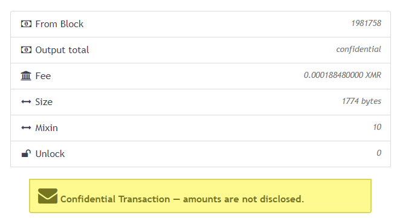Click the Unlock value 0
This screenshot has width=397, height=218.
point(379,153)
